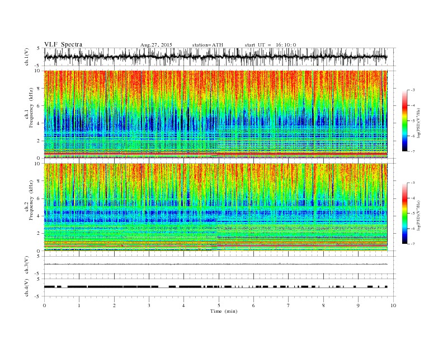Click the ch.1 frequency tick label "6"
Image resolution: width=443 pixels, height=343 pixels.
click(x=39, y=106)
